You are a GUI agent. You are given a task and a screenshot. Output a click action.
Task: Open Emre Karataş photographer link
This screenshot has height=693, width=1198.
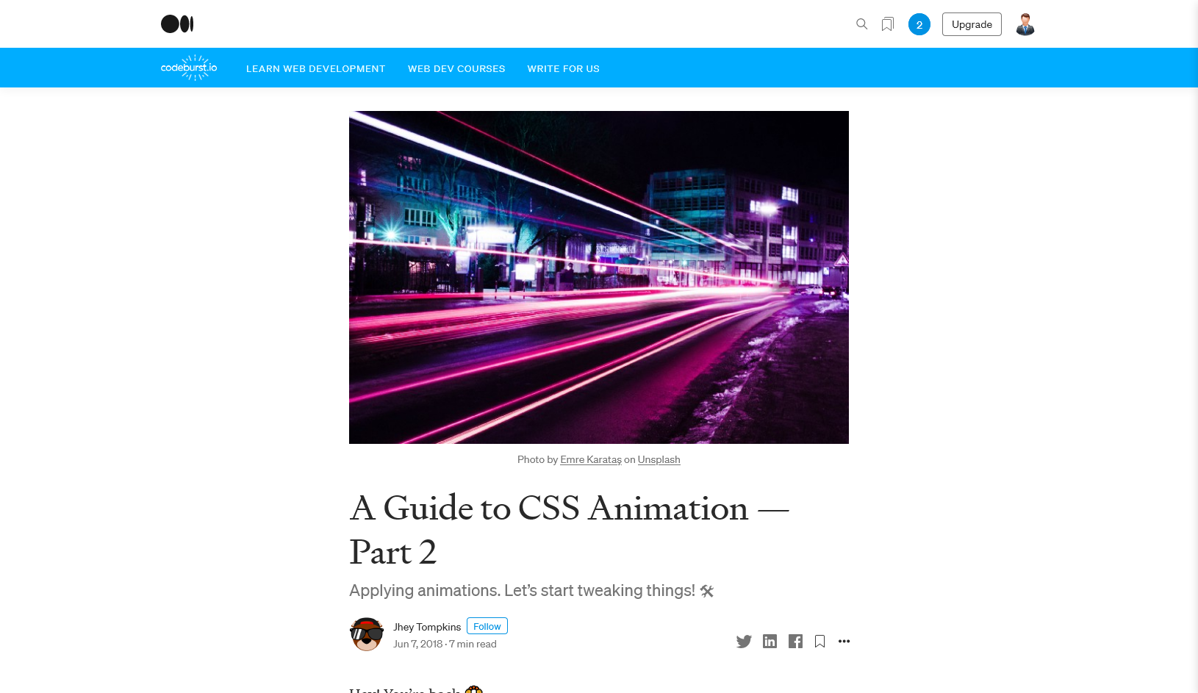coord(591,459)
